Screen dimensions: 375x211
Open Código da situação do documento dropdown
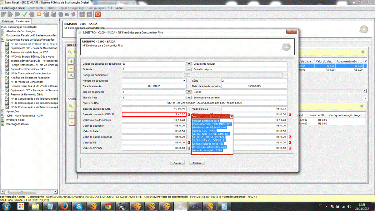pyautogui.click(x=189, y=64)
